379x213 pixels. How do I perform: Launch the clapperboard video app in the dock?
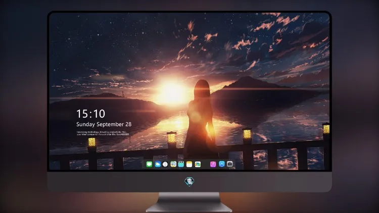click(x=181, y=164)
